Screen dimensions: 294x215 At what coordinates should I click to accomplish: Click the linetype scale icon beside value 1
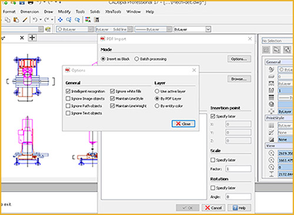tap(271, 90)
